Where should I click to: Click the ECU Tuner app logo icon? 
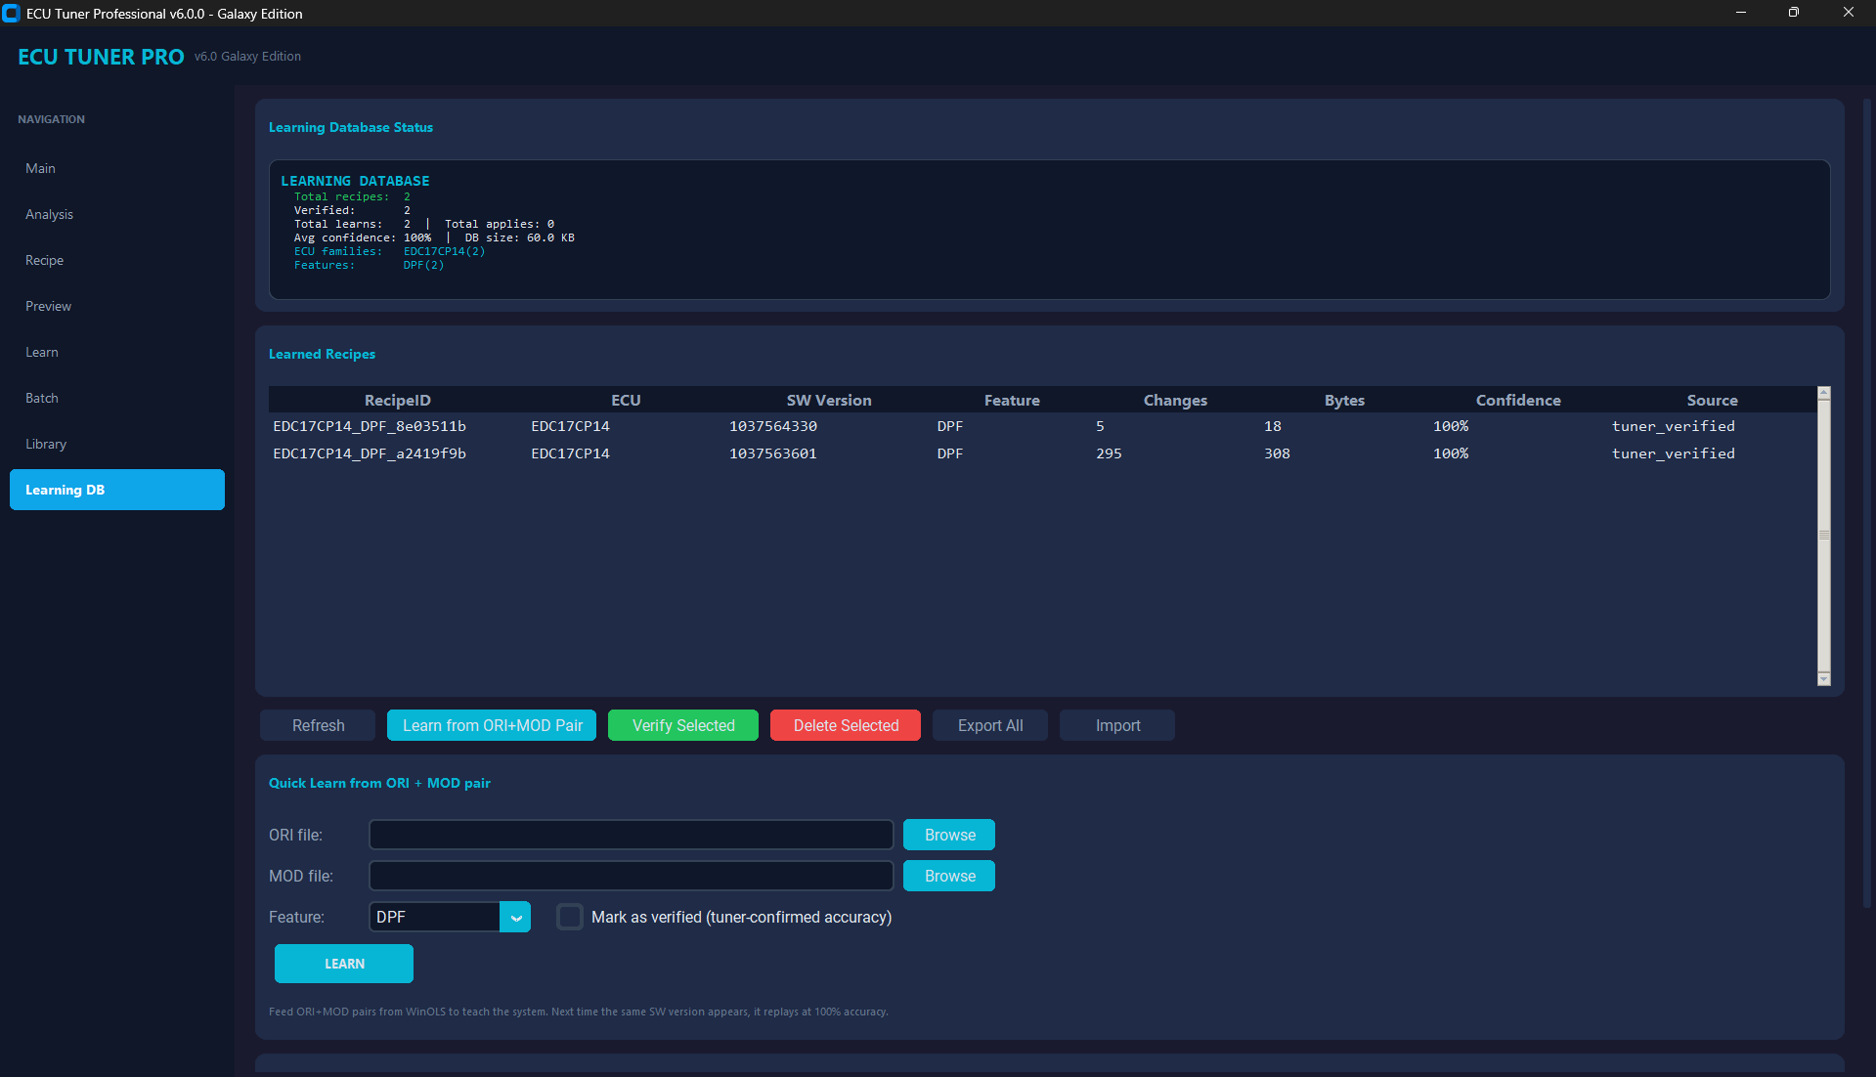(11, 13)
